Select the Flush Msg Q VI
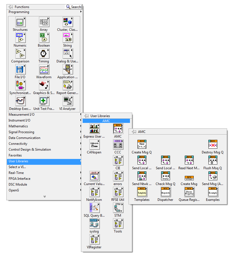Viewport: 241px width, 258px height. point(213,160)
